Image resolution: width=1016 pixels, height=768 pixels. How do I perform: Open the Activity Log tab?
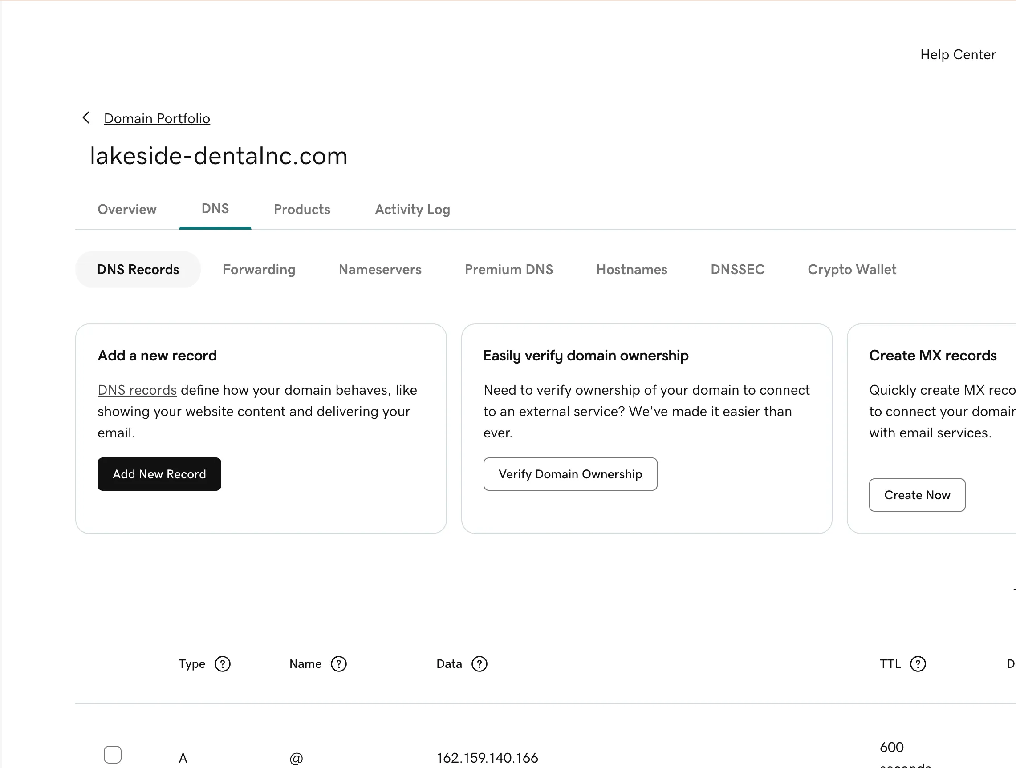pyautogui.click(x=412, y=210)
